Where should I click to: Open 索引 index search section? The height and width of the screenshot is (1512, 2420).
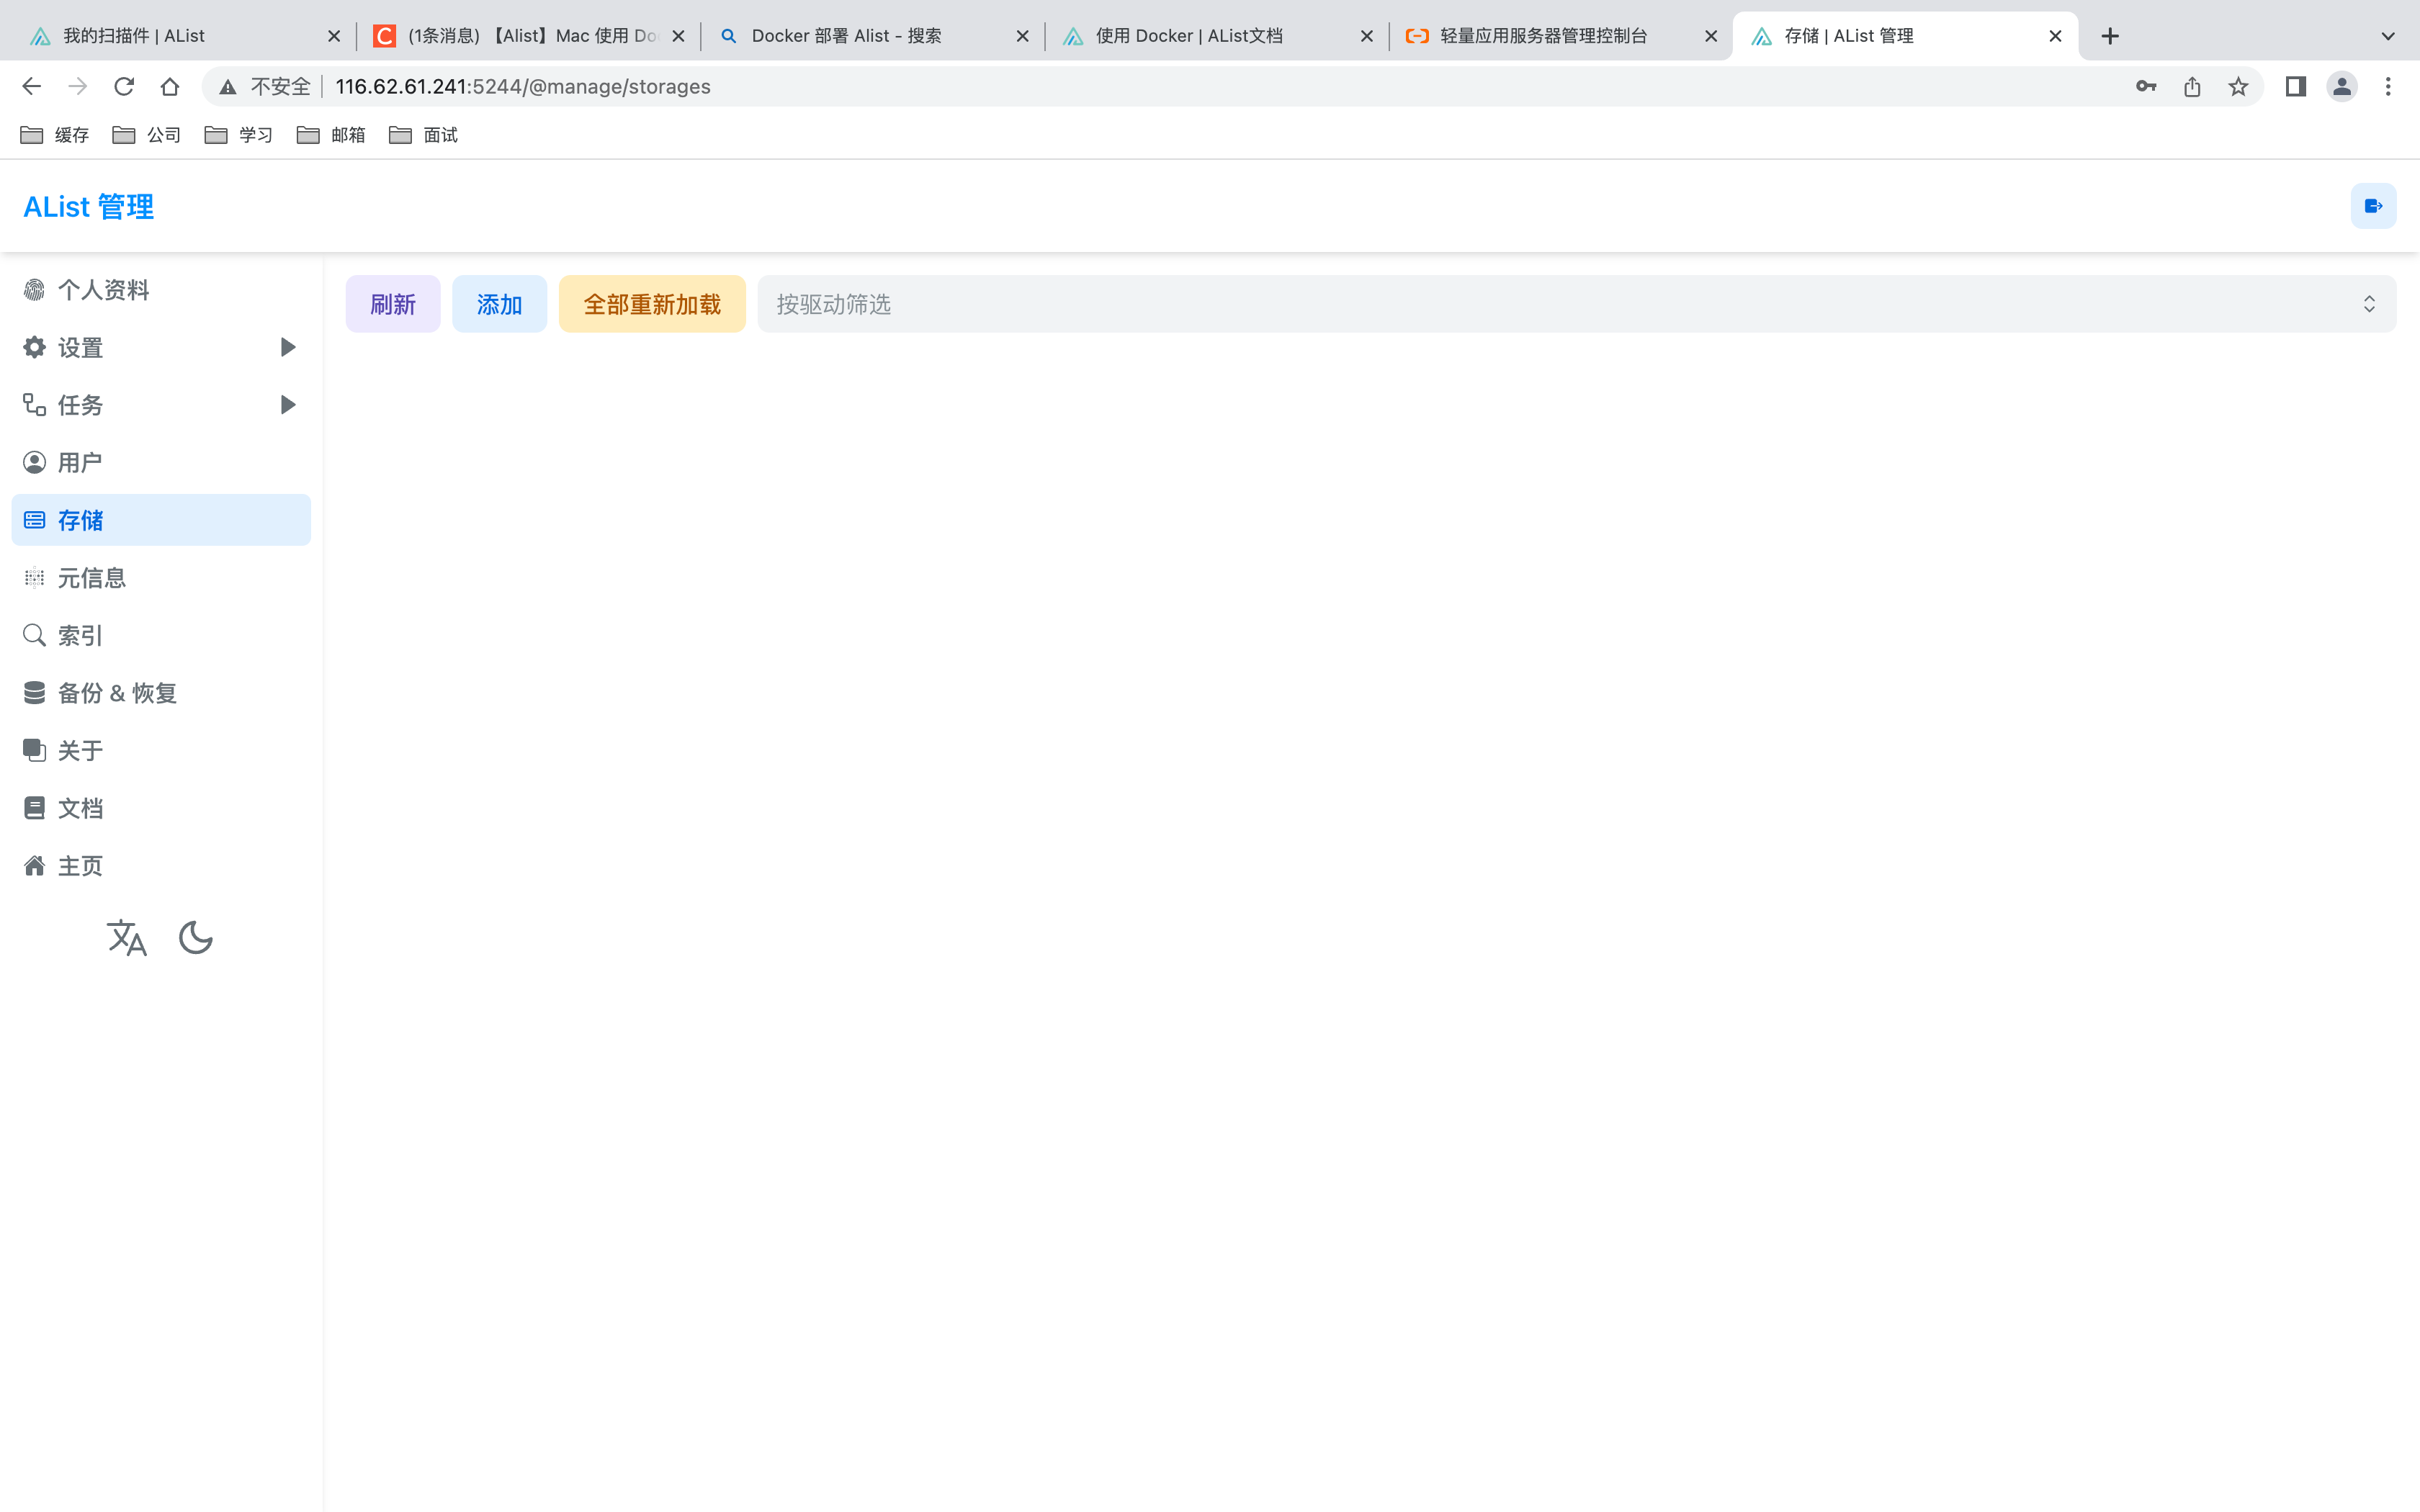click(80, 635)
